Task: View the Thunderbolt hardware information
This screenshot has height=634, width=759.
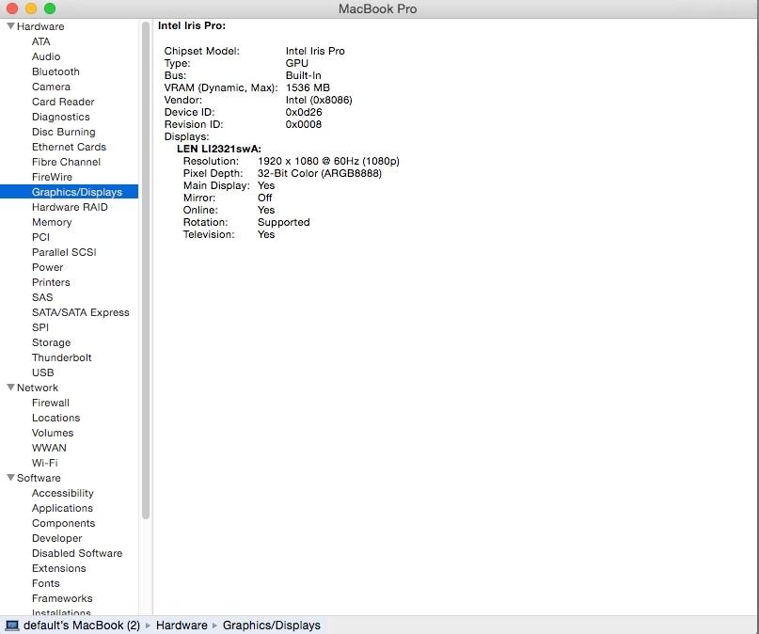Action: click(61, 357)
